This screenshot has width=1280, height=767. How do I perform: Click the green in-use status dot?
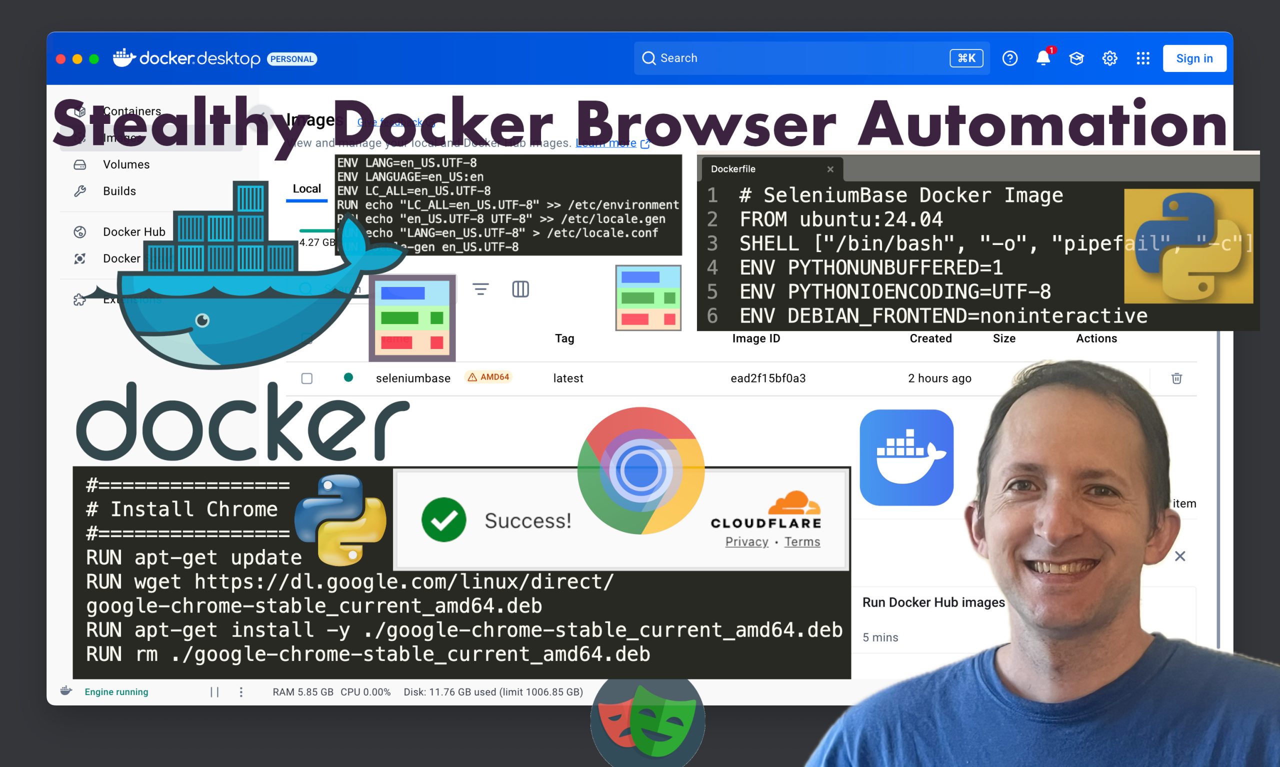click(x=348, y=378)
